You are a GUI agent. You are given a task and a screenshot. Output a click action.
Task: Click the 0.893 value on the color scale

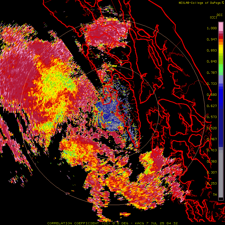(212, 50)
